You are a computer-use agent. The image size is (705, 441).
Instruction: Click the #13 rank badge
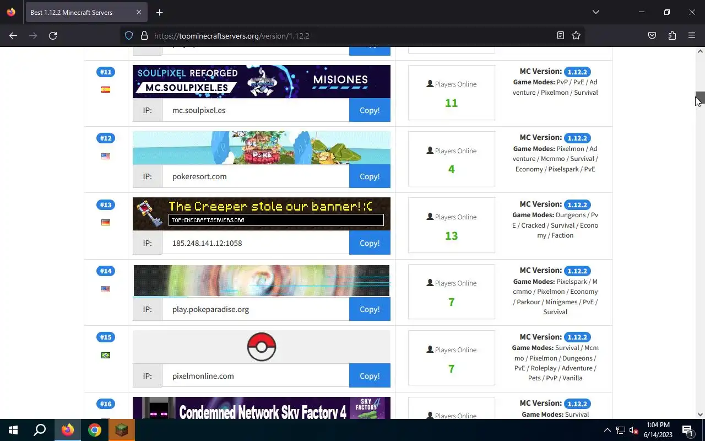point(106,205)
